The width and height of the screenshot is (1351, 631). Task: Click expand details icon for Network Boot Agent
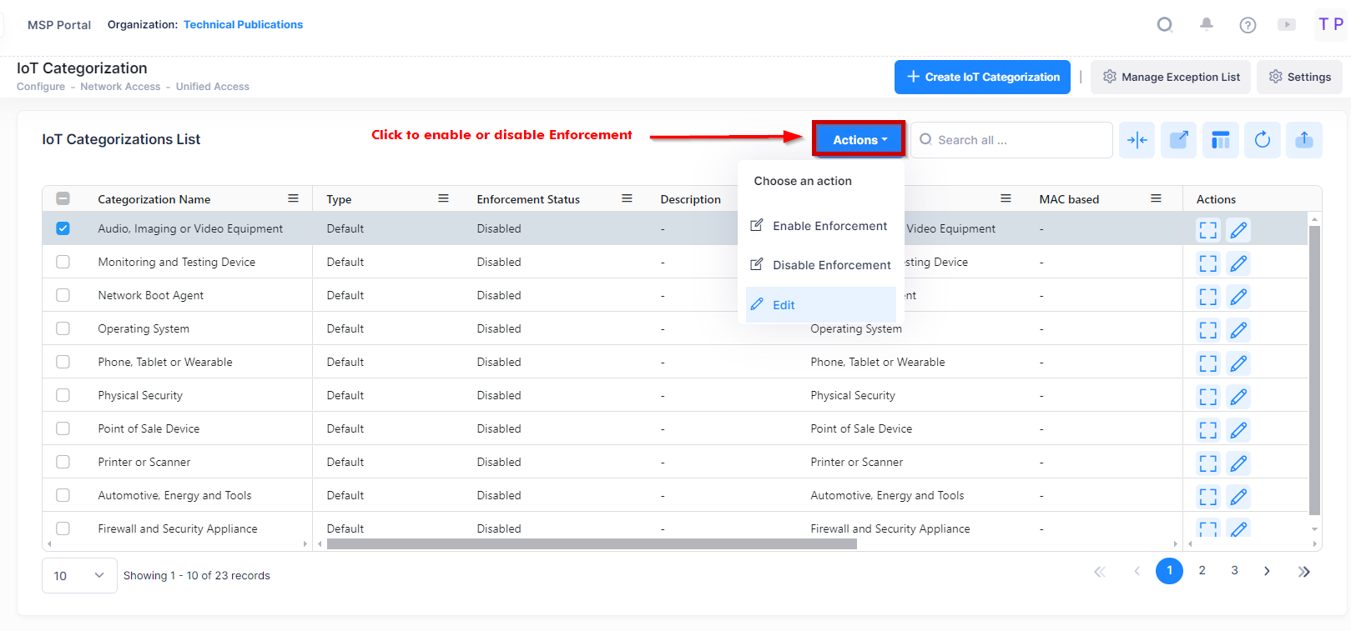[1207, 297]
